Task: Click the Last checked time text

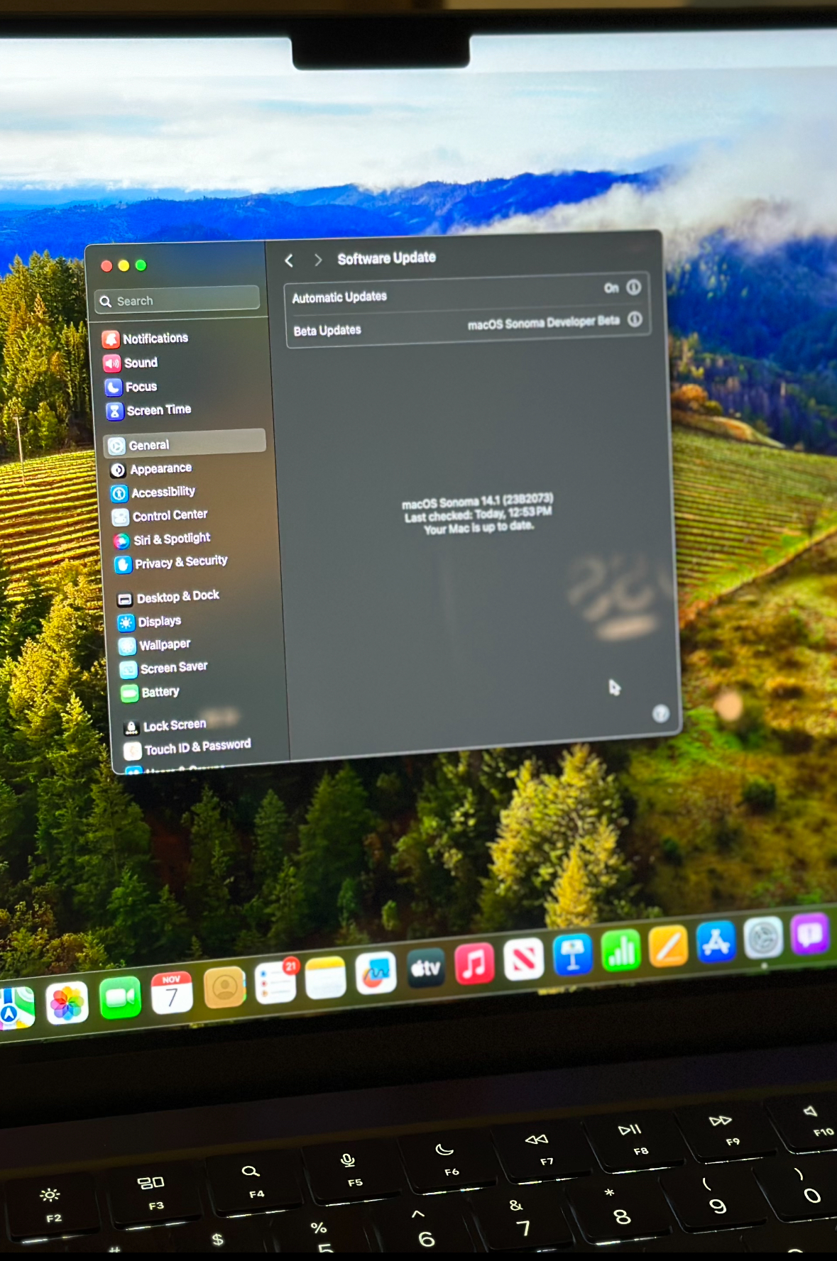Action: coord(478,514)
